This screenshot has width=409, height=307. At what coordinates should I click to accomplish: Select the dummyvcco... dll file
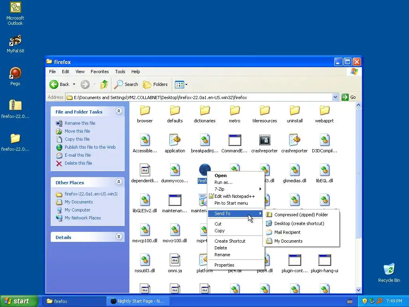[175, 173]
